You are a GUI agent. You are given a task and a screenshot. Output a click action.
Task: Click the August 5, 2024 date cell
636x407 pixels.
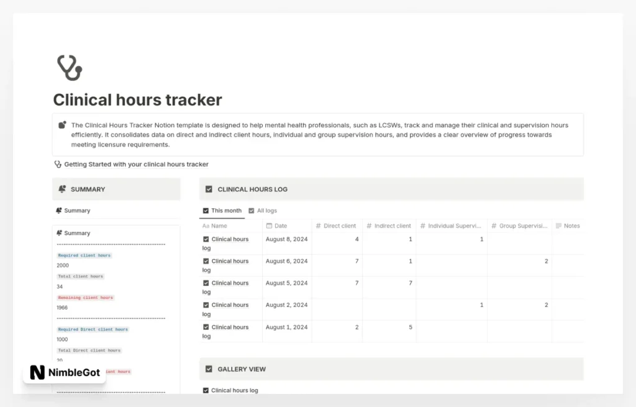coord(286,283)
